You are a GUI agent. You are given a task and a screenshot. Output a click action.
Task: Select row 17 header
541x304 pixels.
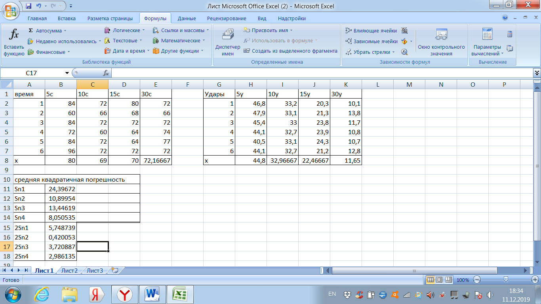tap(7, 247)
